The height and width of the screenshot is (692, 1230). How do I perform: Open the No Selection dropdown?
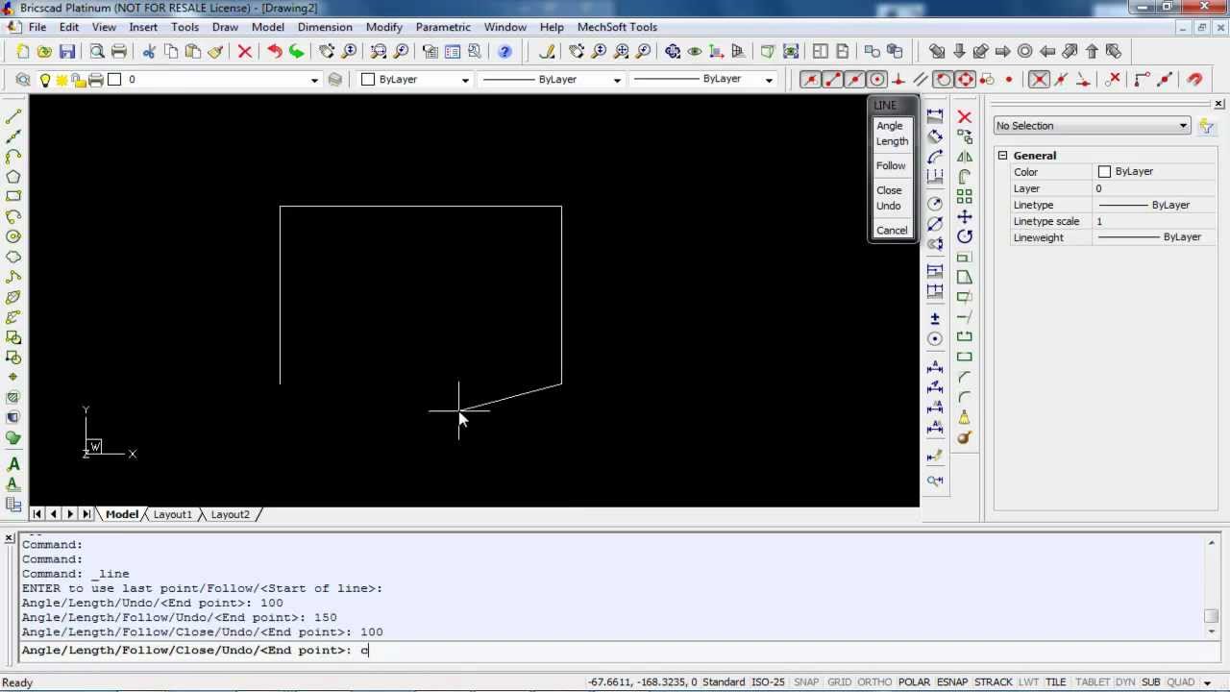pyautogui.click(x=1092, y=126)
